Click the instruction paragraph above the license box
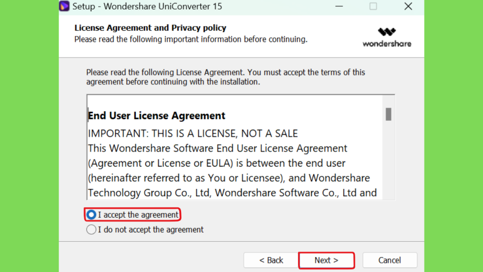Viewport: 483px width, 272px height. click(225, 77)
